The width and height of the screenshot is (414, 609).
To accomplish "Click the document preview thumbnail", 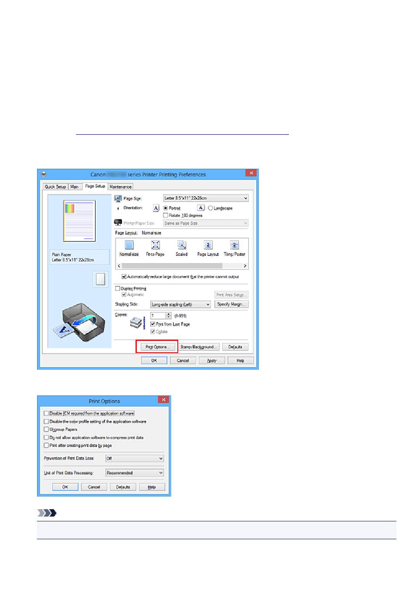I will click(79, 221).
